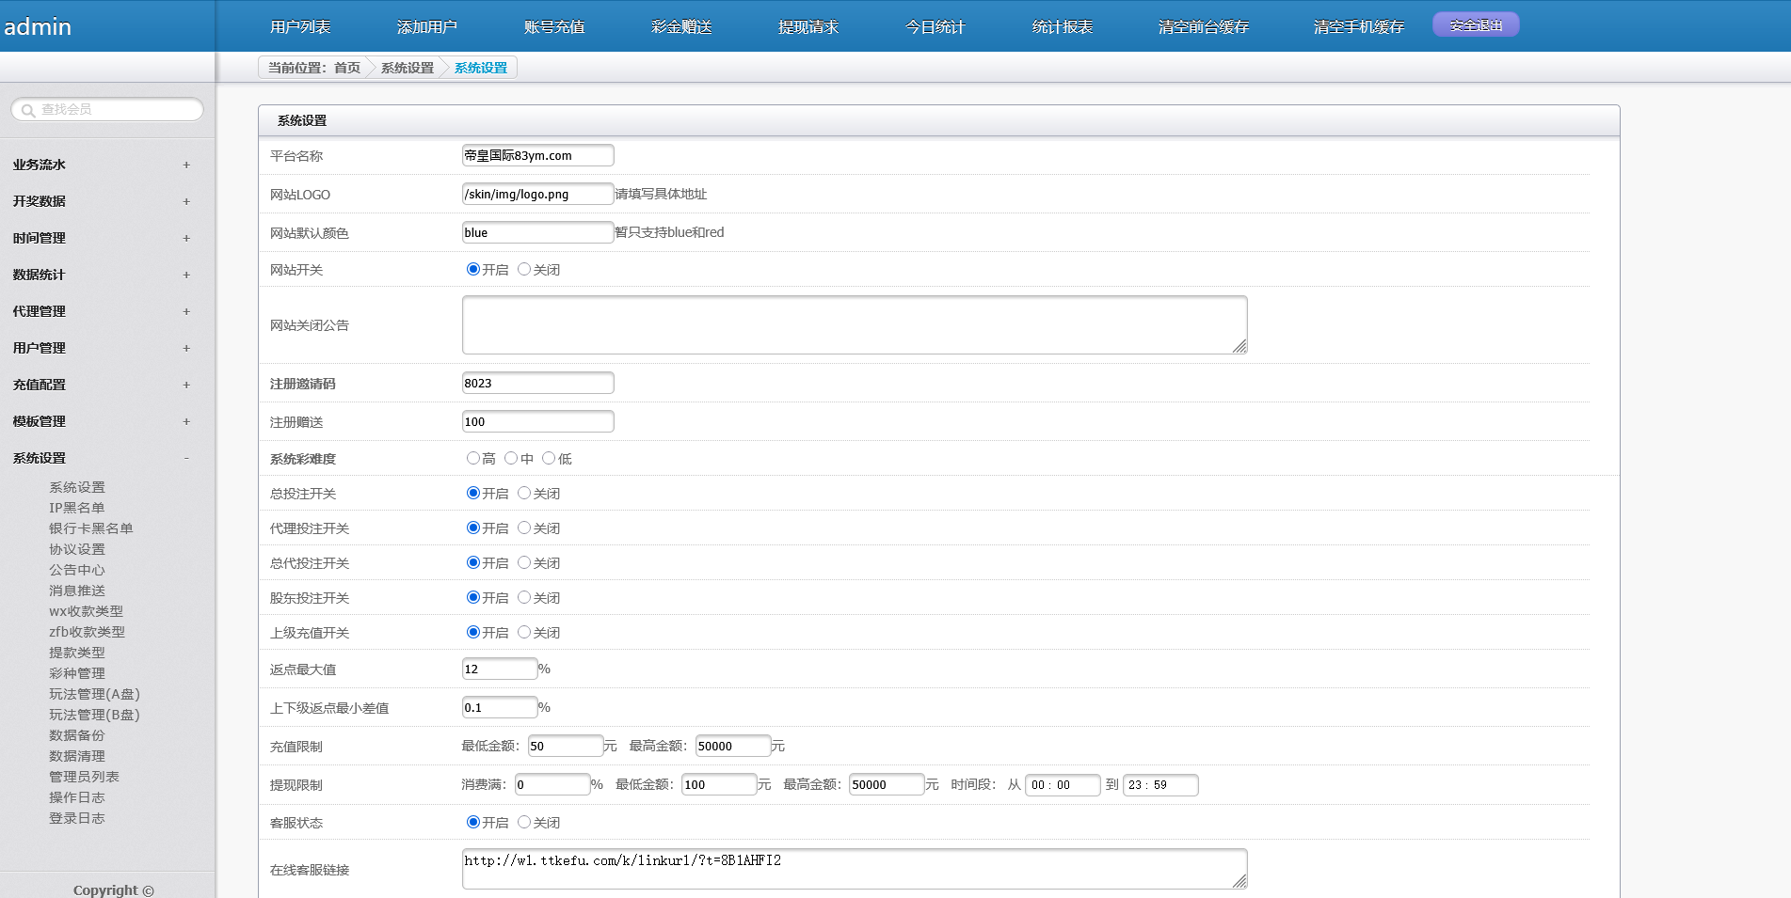
Task: Select 关闭 for 网站开关
Action: 524,269
